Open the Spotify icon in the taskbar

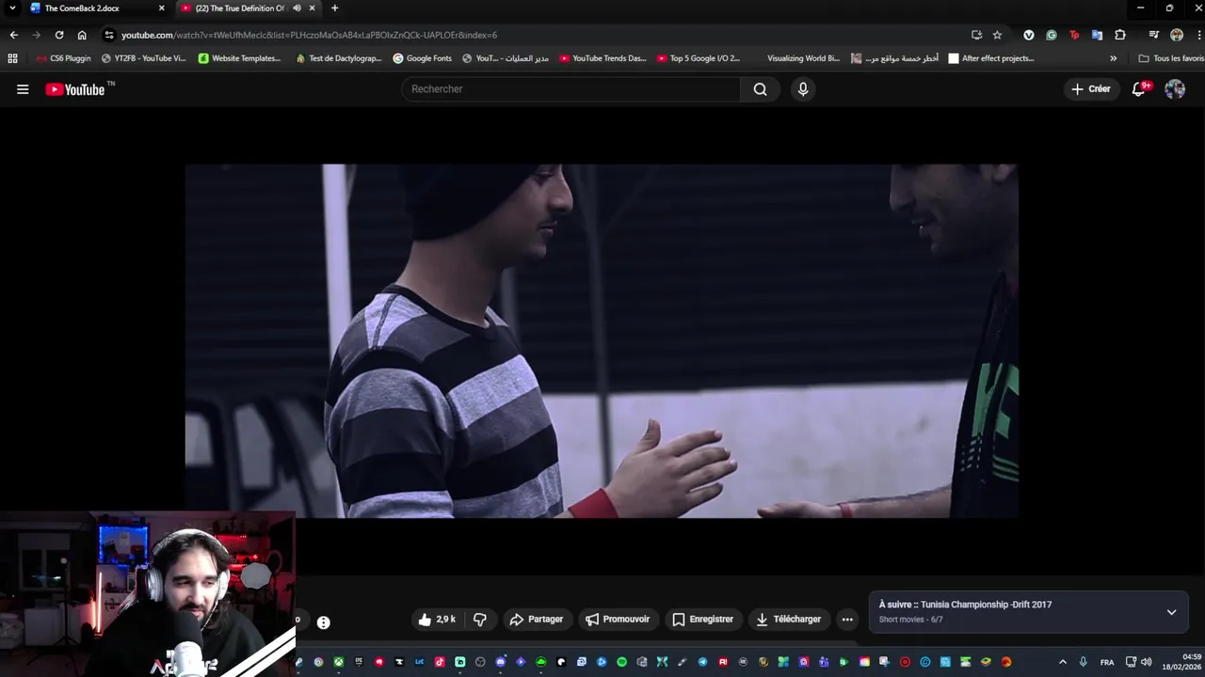[x=622, y=662]
